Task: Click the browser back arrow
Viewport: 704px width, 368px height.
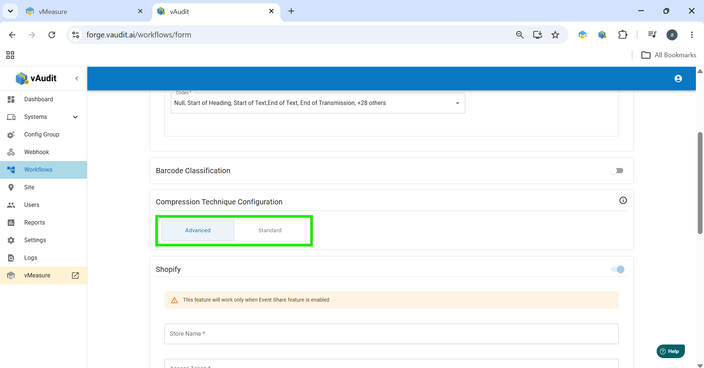Action: coord(12,35)
